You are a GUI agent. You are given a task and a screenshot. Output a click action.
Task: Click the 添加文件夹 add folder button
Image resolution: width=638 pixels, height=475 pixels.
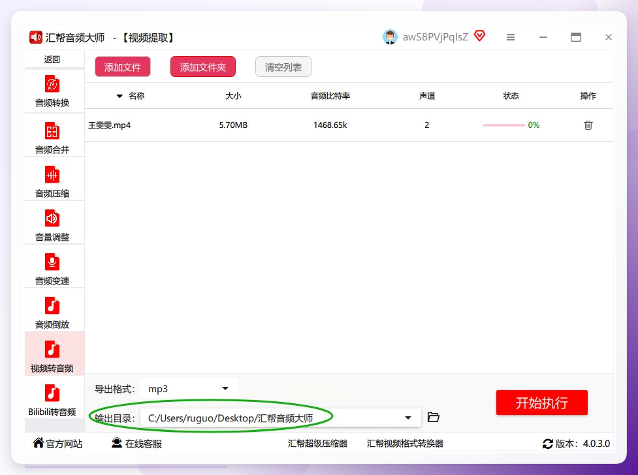click(202, 67)
